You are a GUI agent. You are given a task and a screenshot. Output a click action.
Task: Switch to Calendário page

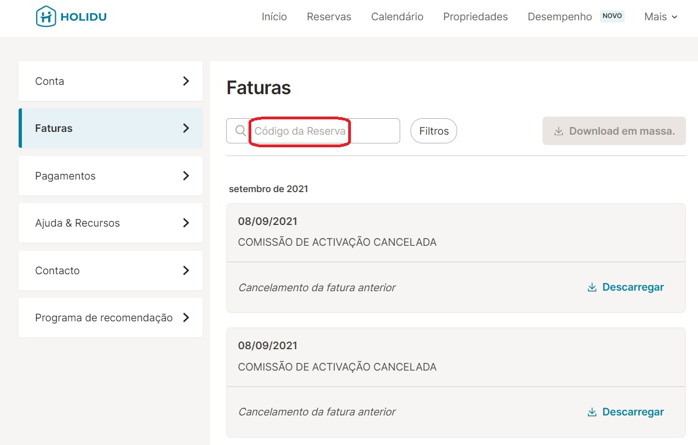[397, 17]
